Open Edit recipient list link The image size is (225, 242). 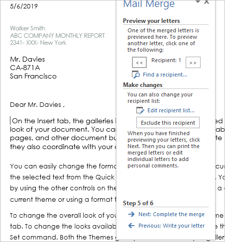coord(171,110)
